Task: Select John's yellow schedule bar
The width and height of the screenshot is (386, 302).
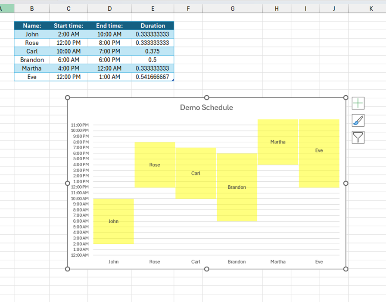Action: coord(113,221)
